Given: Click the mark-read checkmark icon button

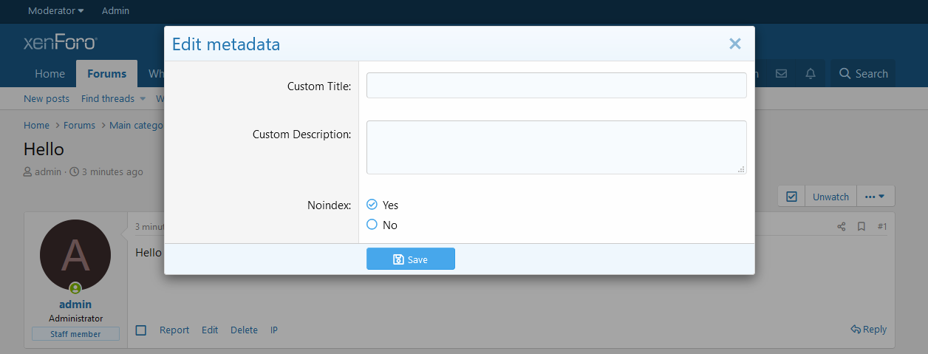Looking at the screenshot, I should [791, 197].
